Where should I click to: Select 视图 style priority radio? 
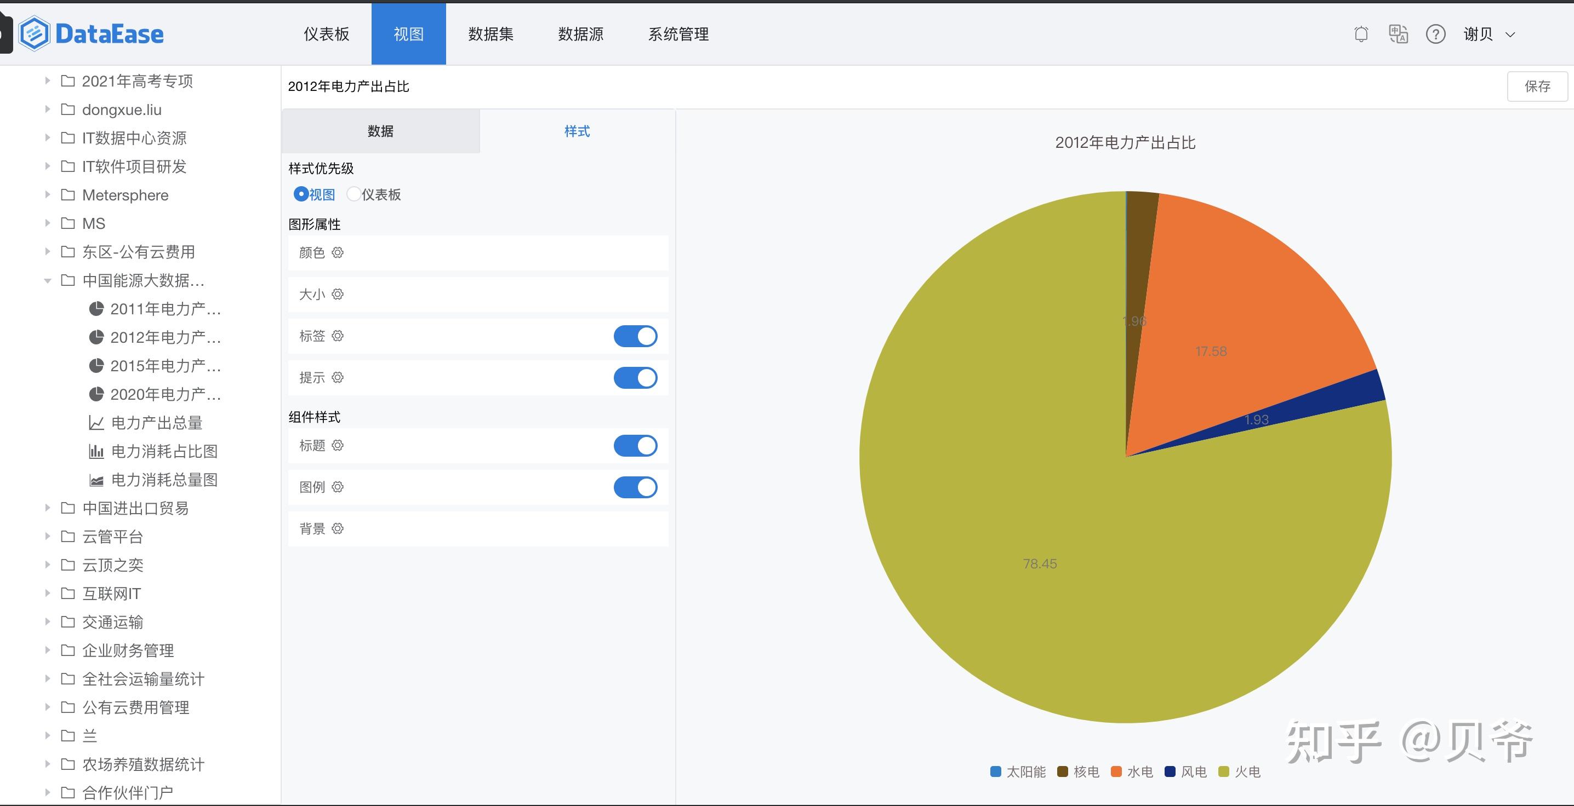click(x=301, y=194)
